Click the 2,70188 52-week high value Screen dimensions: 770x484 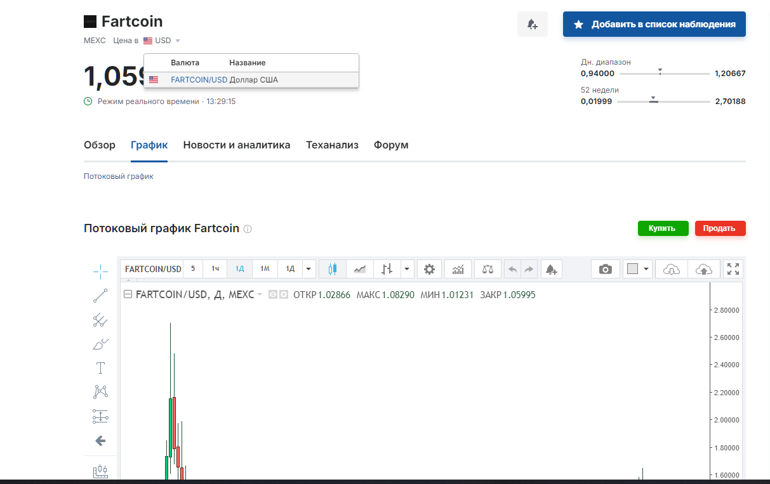[x=730, y=101]
